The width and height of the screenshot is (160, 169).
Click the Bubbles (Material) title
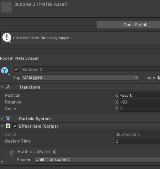(x=37, y=151)
